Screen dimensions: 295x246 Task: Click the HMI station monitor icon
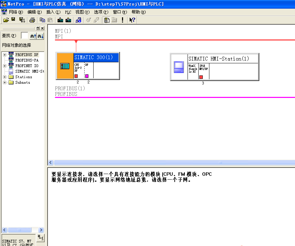click(179, 67)
